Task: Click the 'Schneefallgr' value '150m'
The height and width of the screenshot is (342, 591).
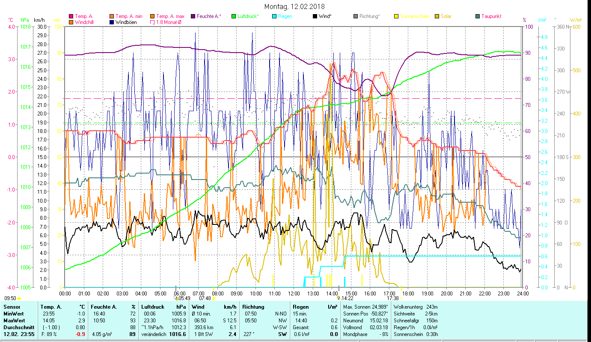Action: coord(432,321)
